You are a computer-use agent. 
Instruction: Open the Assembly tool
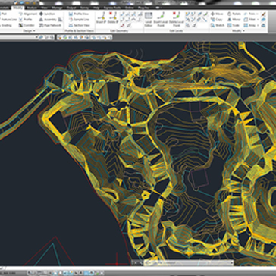click(x=48, y=20)
